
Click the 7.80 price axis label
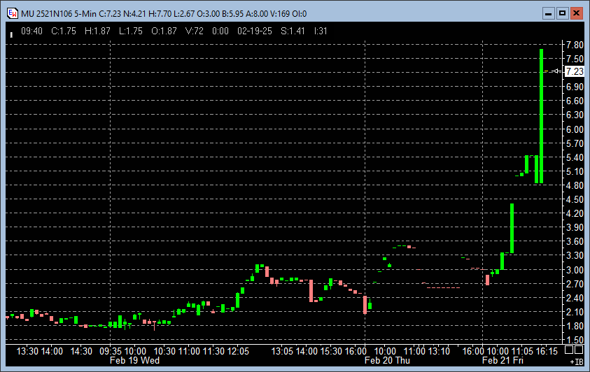[x=575, y=45]
